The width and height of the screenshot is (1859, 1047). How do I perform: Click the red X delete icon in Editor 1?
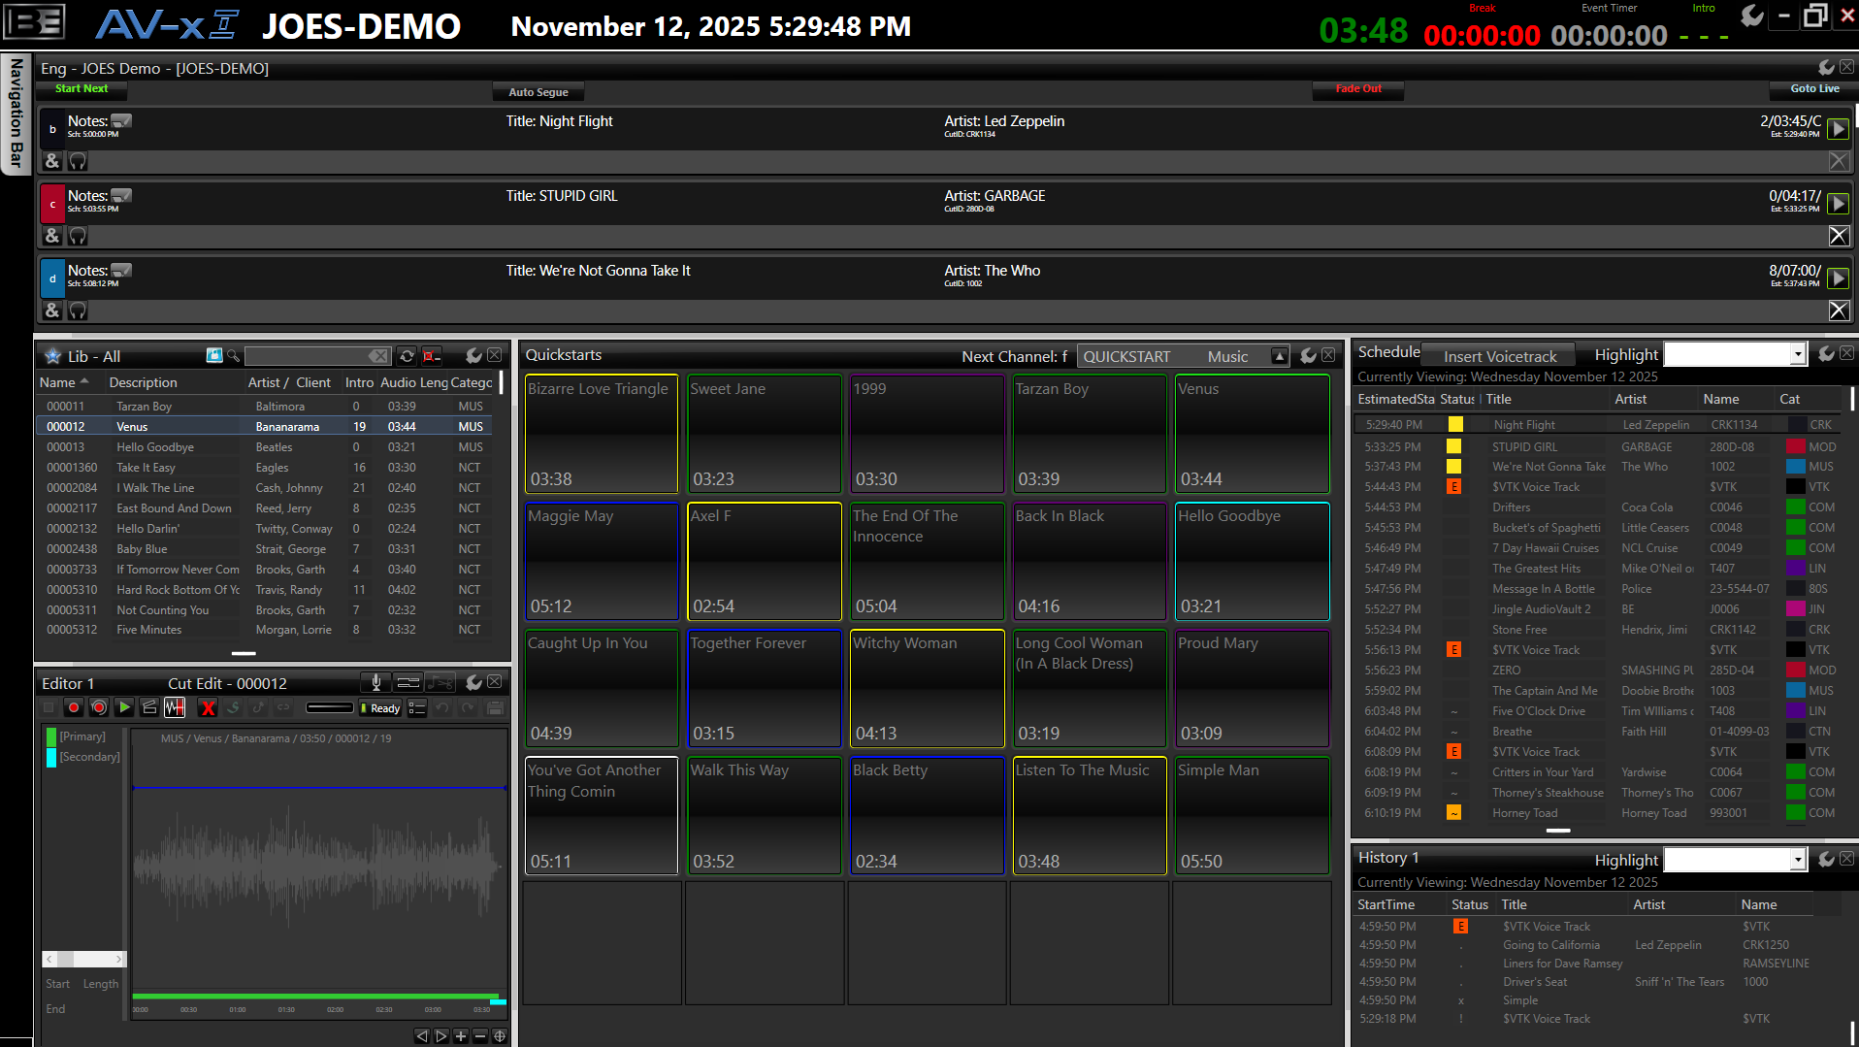209,708
